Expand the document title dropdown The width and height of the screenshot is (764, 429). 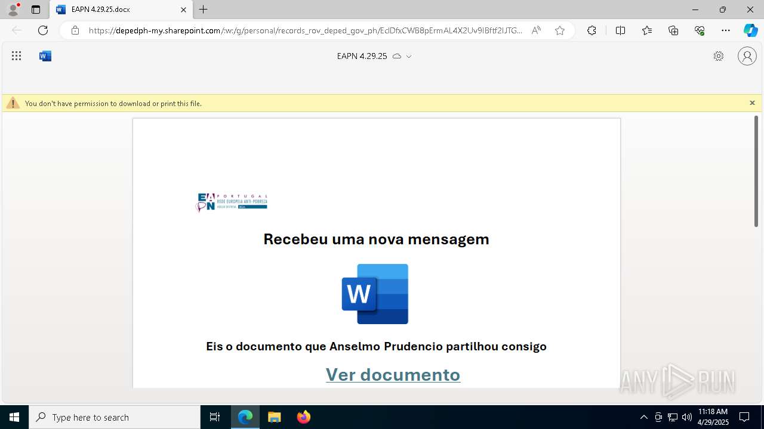[409, 57]
